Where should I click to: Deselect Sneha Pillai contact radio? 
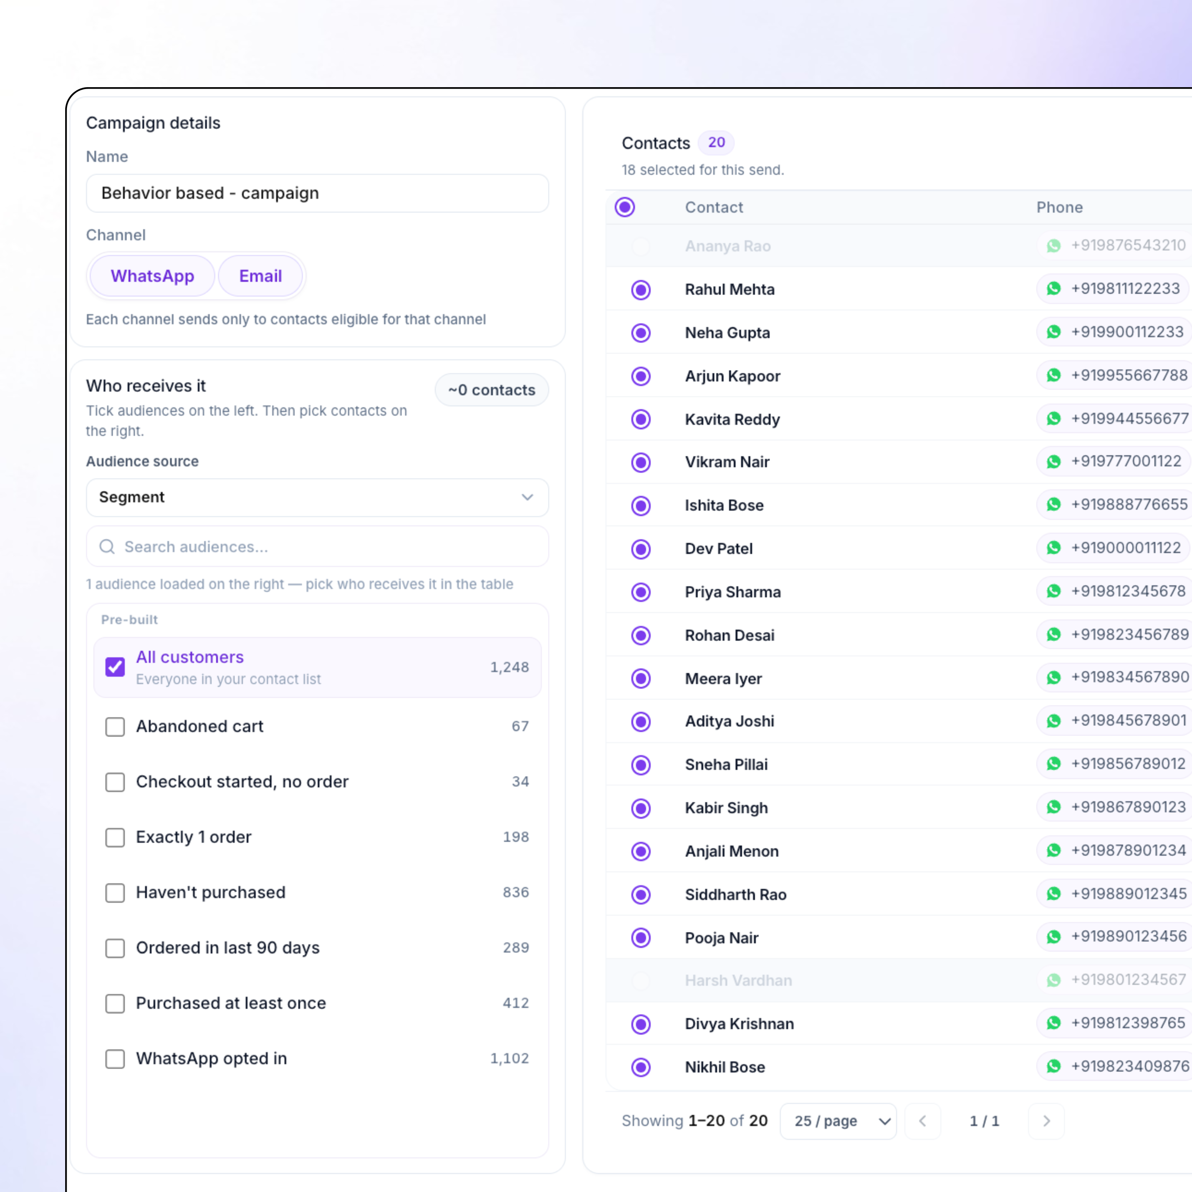coord(641,765)
